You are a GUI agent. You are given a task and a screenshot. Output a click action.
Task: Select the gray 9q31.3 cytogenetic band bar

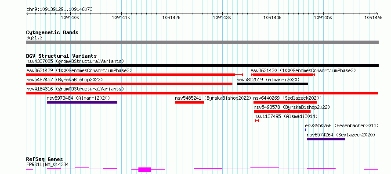[202, 42]
